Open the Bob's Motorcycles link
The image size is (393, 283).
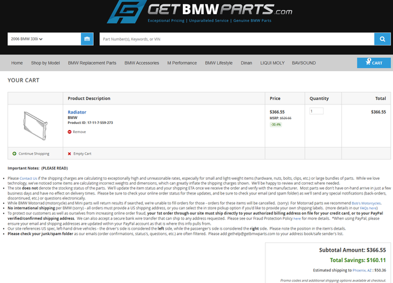pos(366,203)
